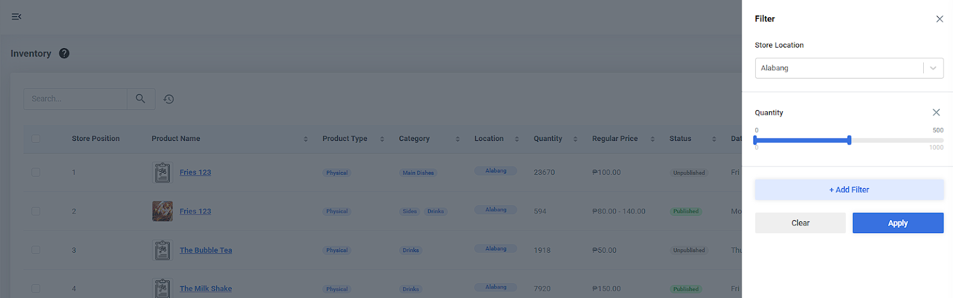Click the quantity value 1918

pos(542,250)
